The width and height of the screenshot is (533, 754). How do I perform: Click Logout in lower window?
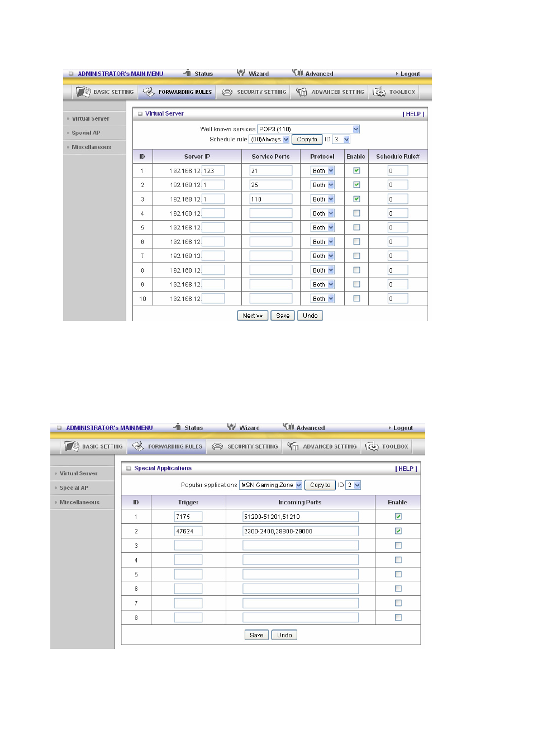pyautogui.click(x=403, y=428)
